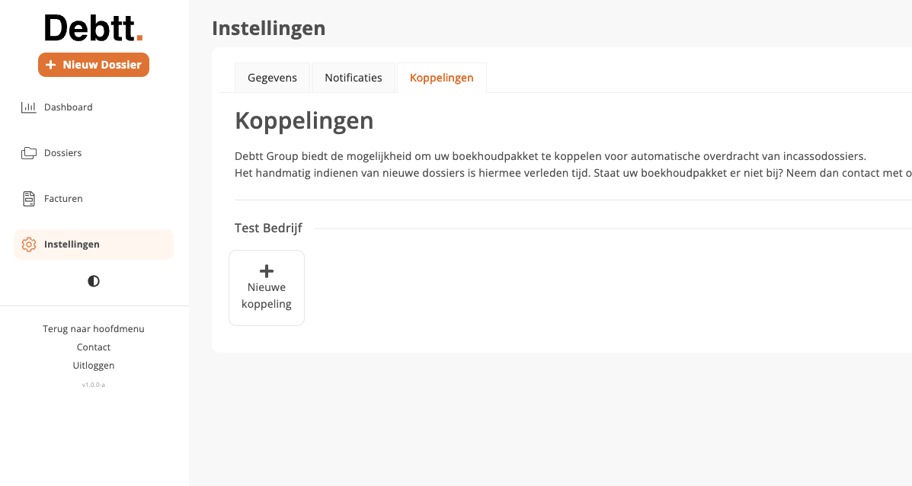912x486 pixels.
Task: Select the Koppelingen tab
Action: click(441, 78)
